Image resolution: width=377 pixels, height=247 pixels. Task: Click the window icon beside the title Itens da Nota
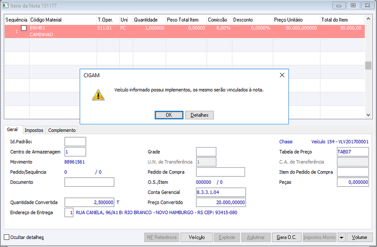[x=5, y=5]
